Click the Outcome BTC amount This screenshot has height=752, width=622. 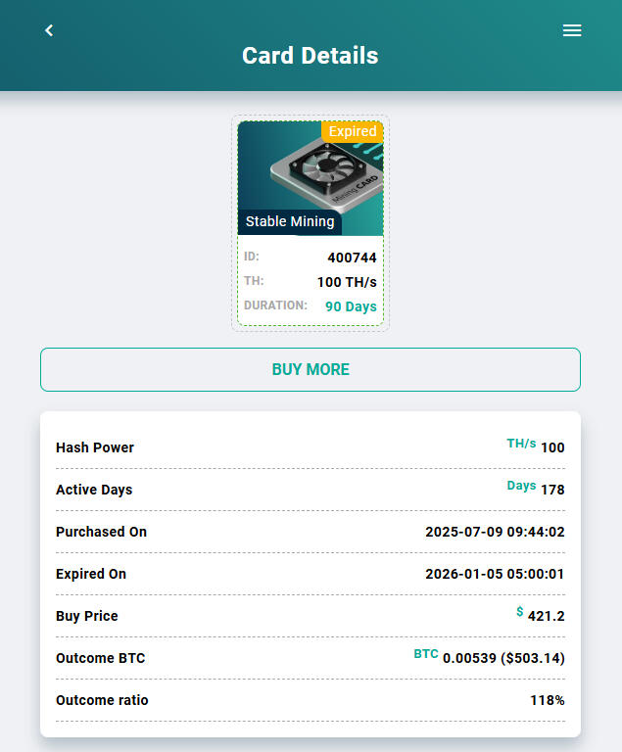[x=503, y=658]
